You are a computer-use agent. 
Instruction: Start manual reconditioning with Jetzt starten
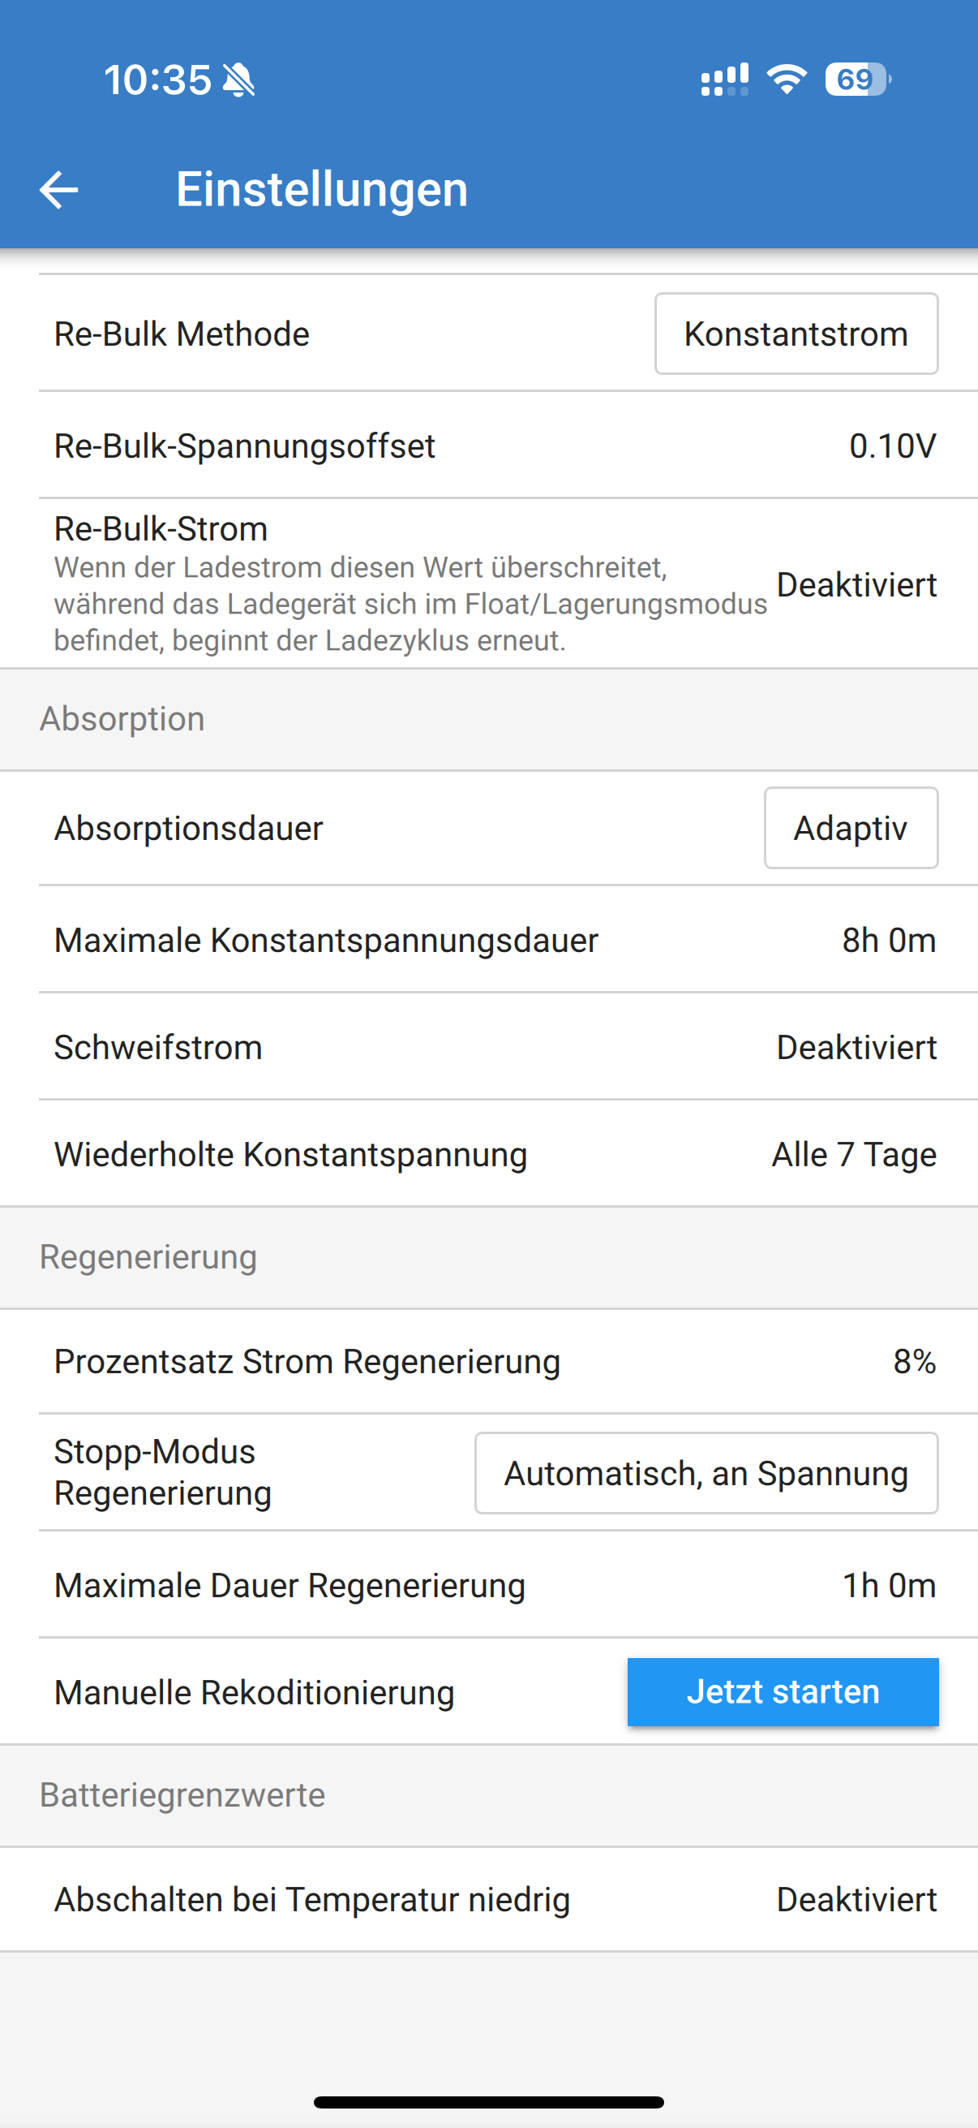click(x=783, y=1692)
